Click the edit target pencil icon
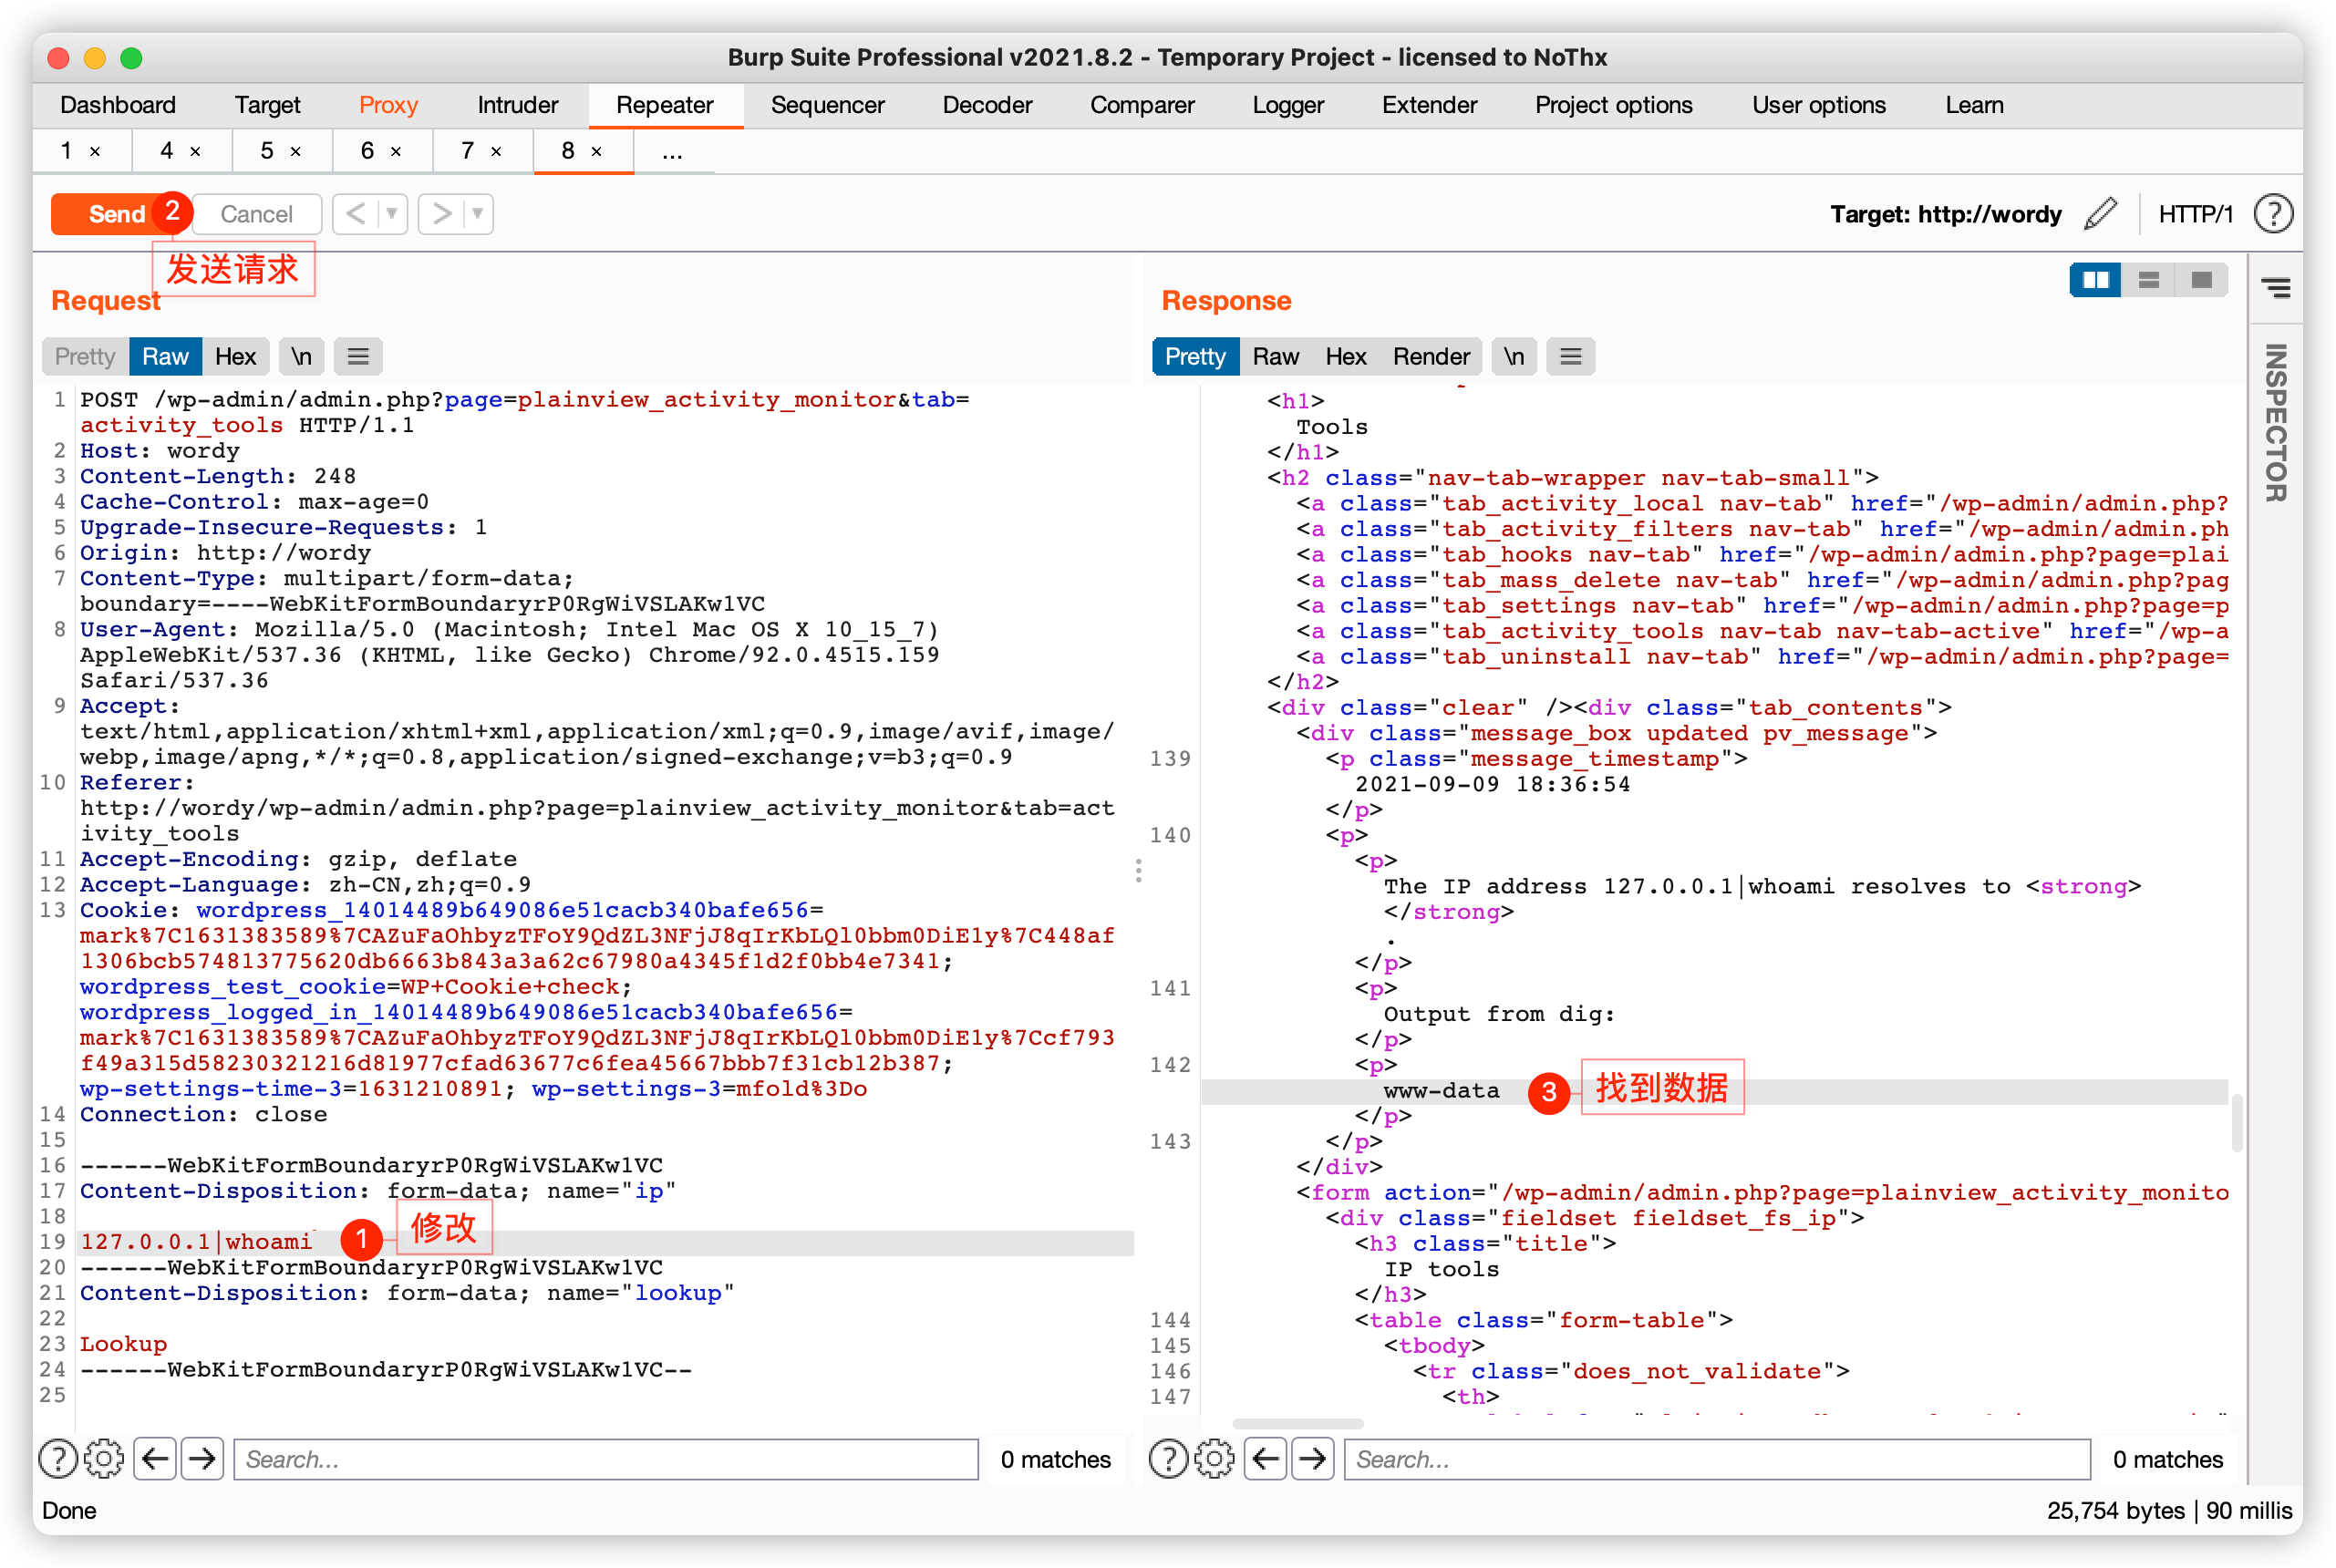The width and height of the screenshot is (2336, 1568). click(x=2100, y=213)
